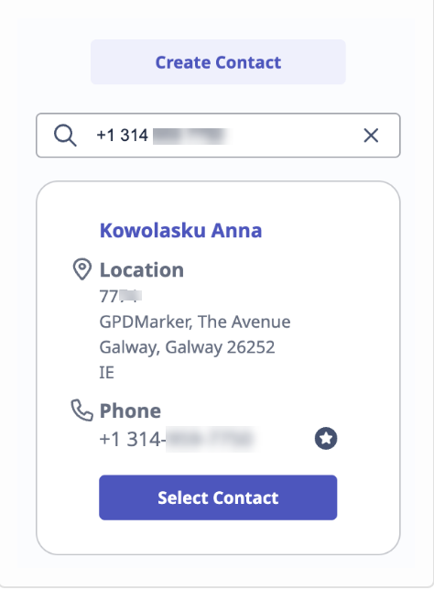Select the GPDMarker, The Avenue address line

(x=195, y=322)
